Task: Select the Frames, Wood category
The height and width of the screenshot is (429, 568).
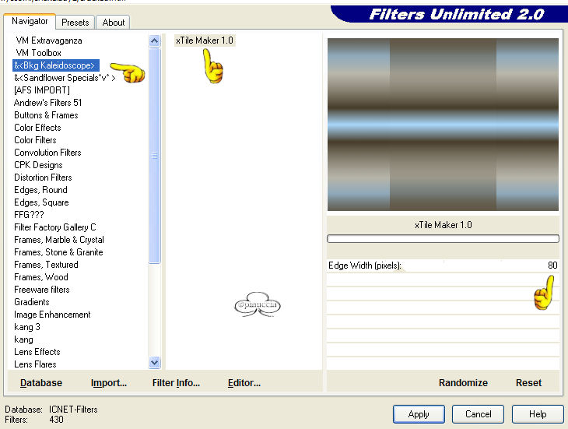Action: (41, 277)
